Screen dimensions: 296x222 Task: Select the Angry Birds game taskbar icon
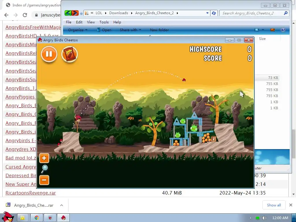click(x=63, y=218)
